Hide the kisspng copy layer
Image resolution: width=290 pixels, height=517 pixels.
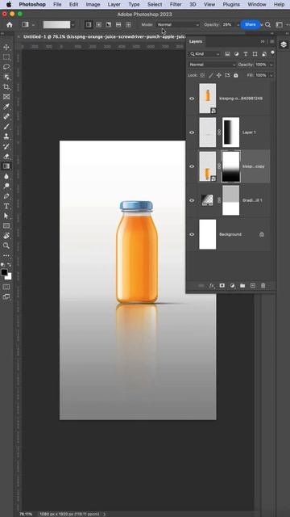[192, 166]
